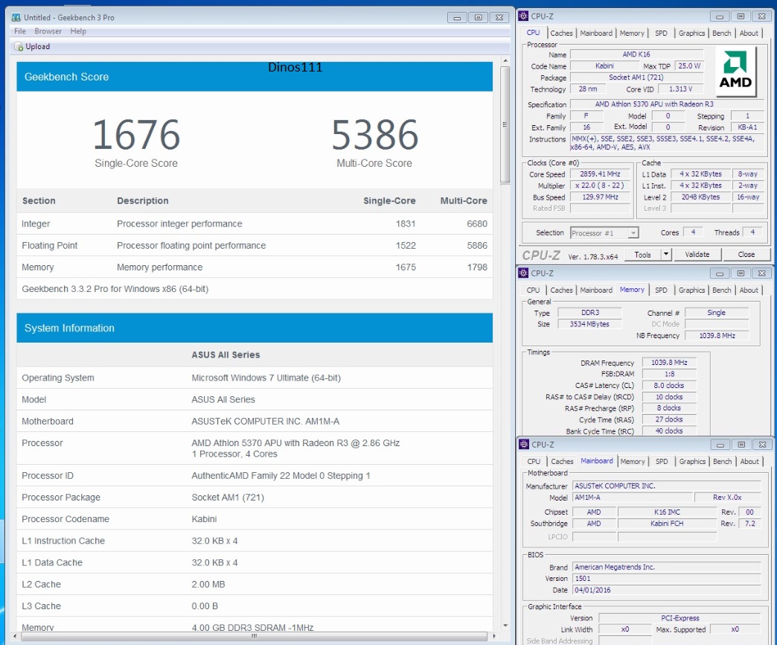Open the Browser menu in Geekbench
This screenshot has height=645, width=777.
pos(48,31)
